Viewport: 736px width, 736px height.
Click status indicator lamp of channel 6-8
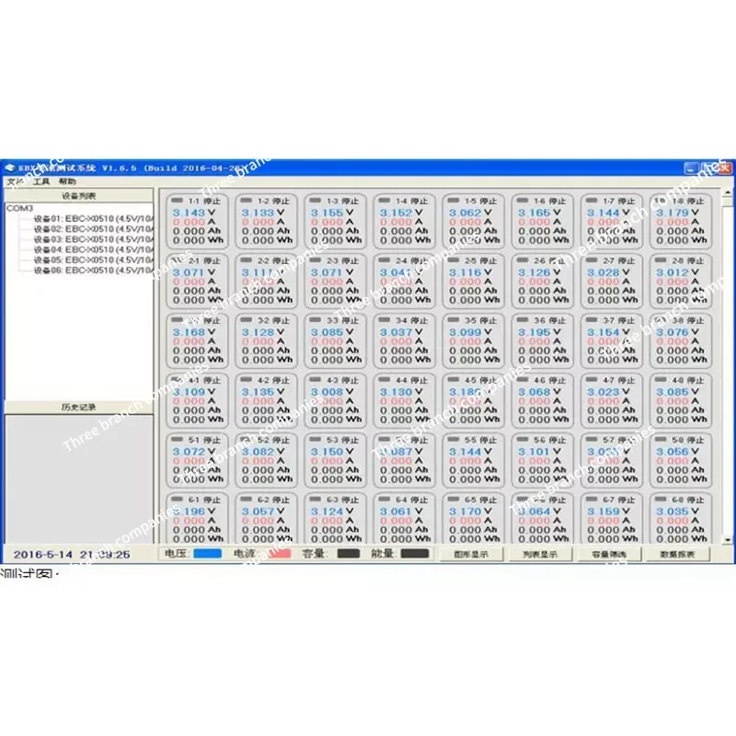661,499
